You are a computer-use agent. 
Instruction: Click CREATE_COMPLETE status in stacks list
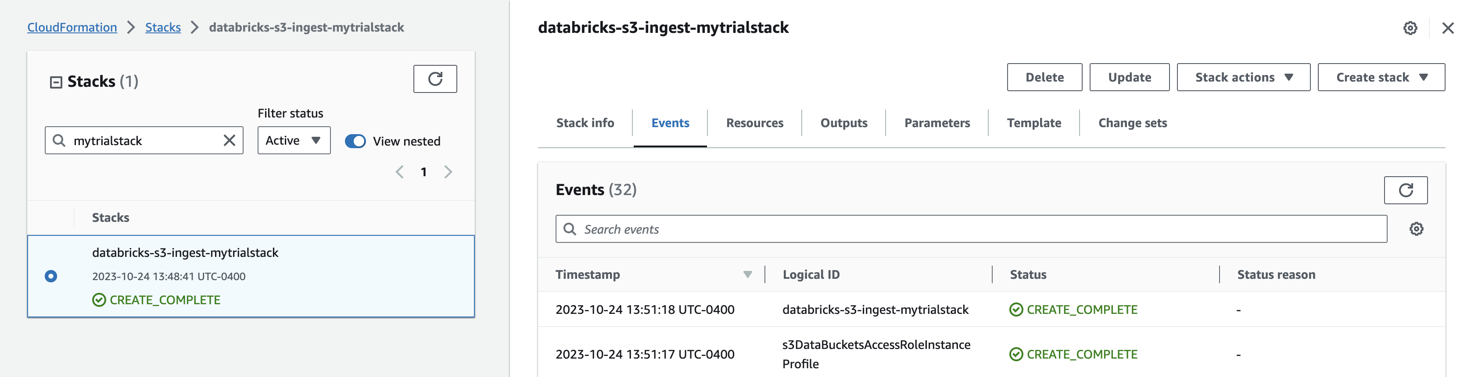tap(156, 300)
